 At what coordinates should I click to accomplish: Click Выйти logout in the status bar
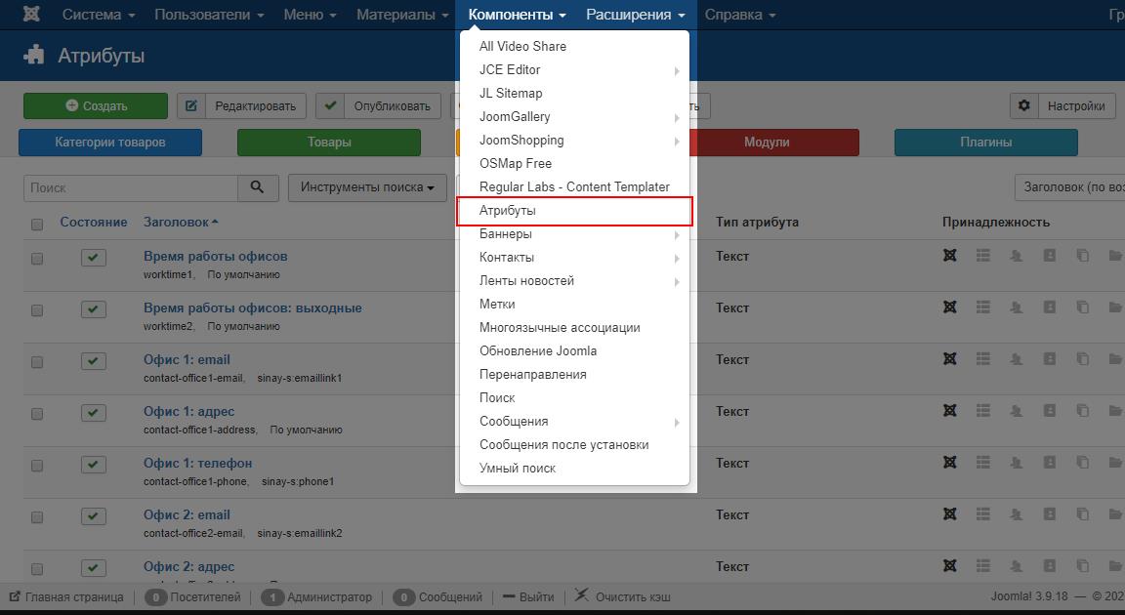coord(528,597)
